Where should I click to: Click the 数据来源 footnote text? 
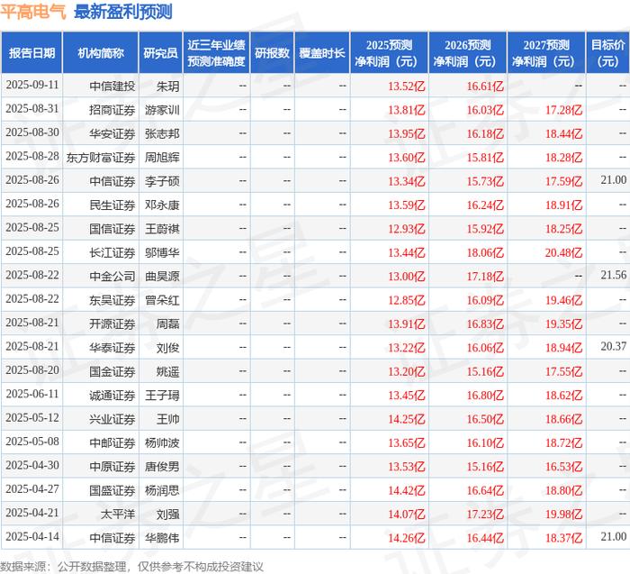pos(131,567)
